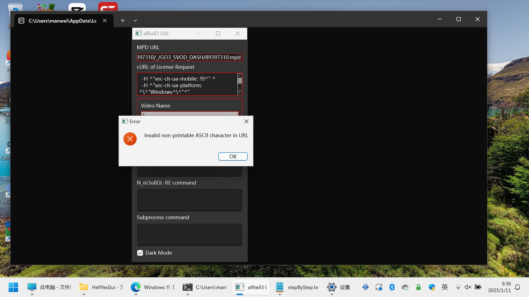Click the MPD URL input field
529x297 pixels.
pyautogui.click(x=190, y=57)
